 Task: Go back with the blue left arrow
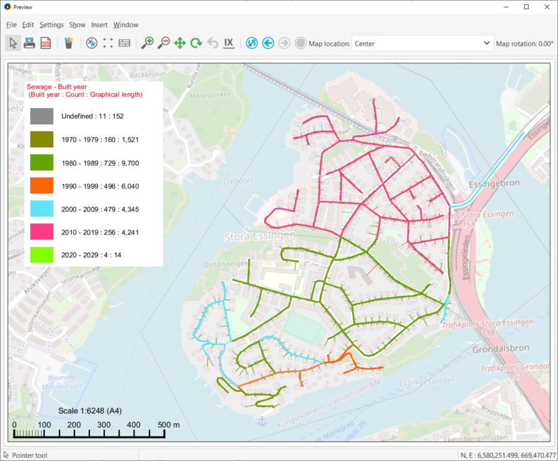[268, 43]
